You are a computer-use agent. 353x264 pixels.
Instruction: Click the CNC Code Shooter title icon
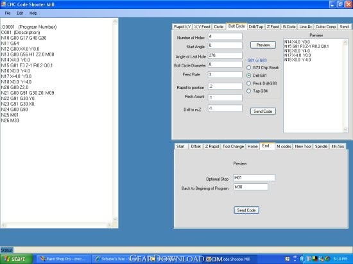click(x=3, y=4)
